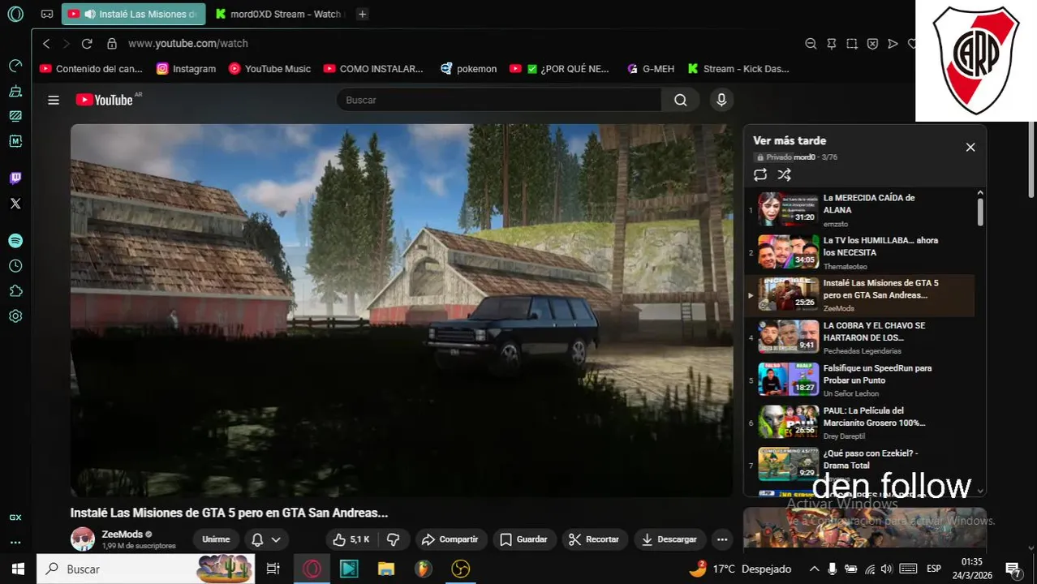This screenshot has width=1037, height=584.
Task: Open a new browser tab
Action: point(362,14)
